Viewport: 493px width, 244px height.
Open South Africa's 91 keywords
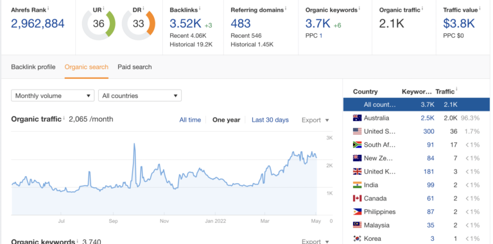click(x=431, y=145)
